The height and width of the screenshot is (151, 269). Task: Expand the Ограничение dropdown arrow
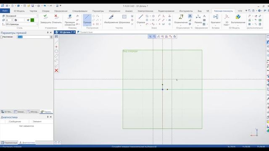click(x=181, y=25)
